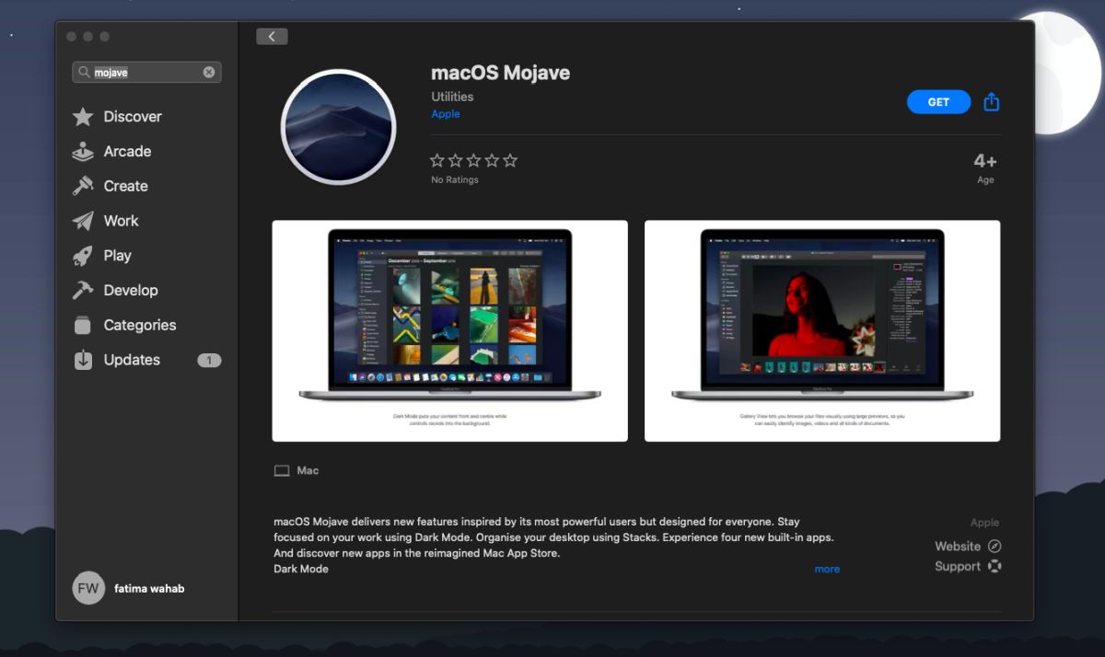This screenshot has width=1105, height=657.
Task: Clear the mojave search with X
Action: (x=209, y=72)
